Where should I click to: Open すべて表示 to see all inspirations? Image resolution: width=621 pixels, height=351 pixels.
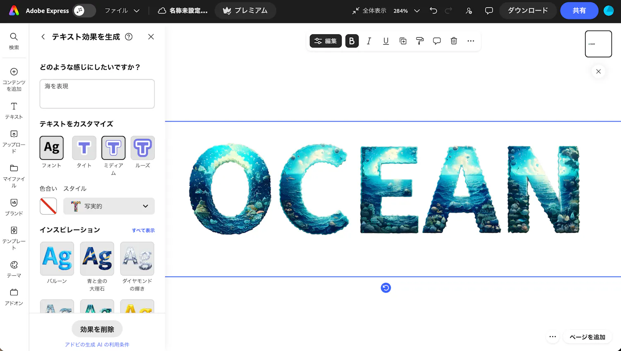click(143, 230)
